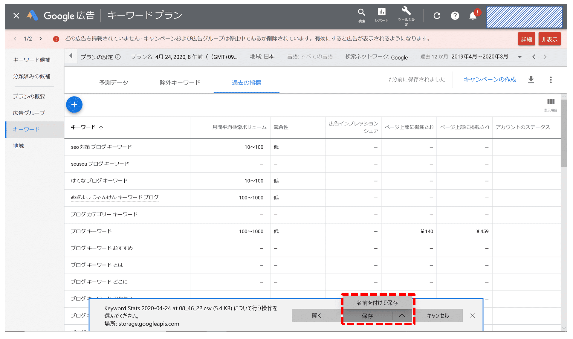This screenshot has height=339, width=573.
Task: Click the 広告インプレッションシェア column header
Action: [354, 127]
